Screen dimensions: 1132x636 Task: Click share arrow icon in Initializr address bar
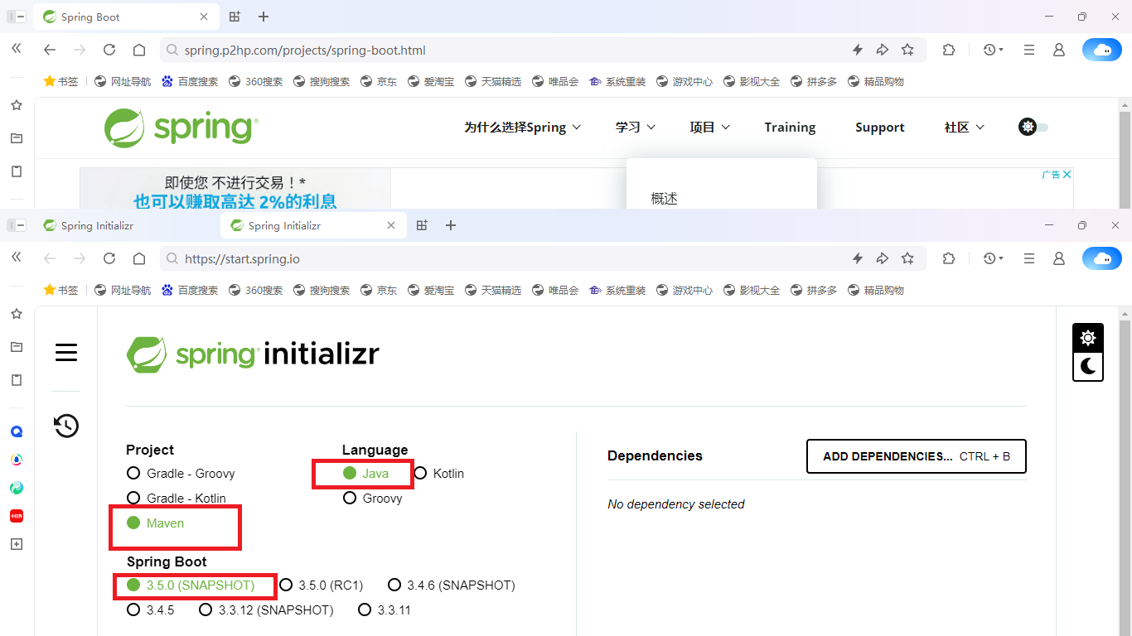883,258
